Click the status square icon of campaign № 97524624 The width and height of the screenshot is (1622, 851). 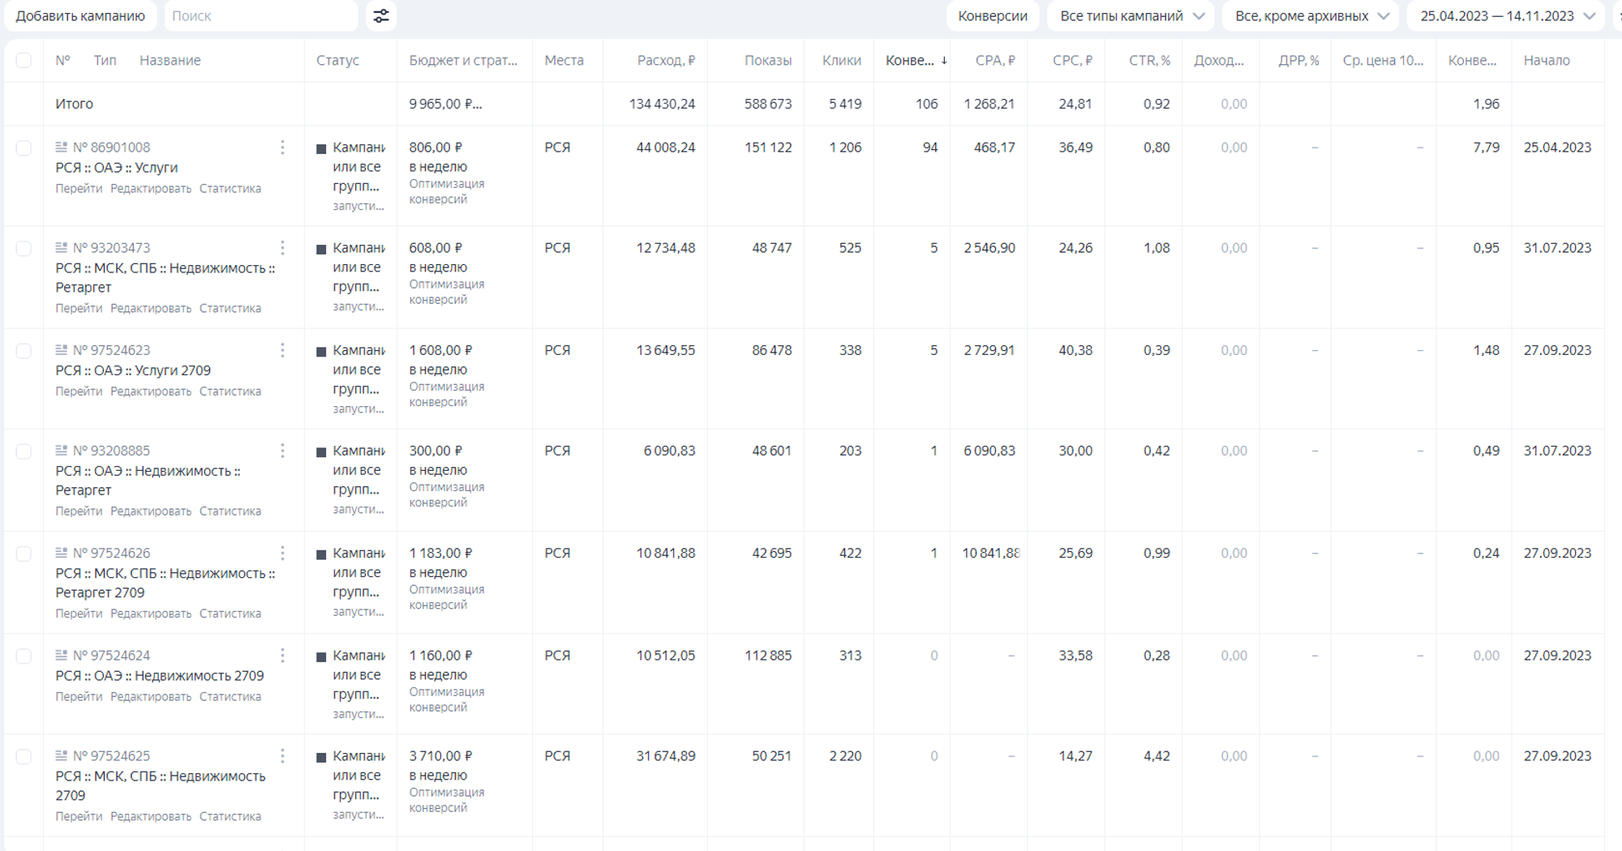[320, 656]
